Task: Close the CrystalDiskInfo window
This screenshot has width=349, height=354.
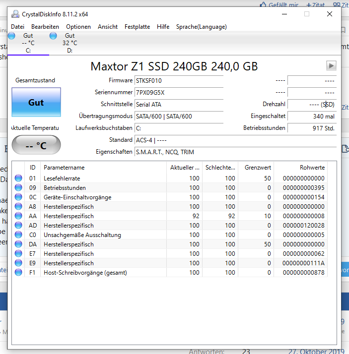Action: 330,14
